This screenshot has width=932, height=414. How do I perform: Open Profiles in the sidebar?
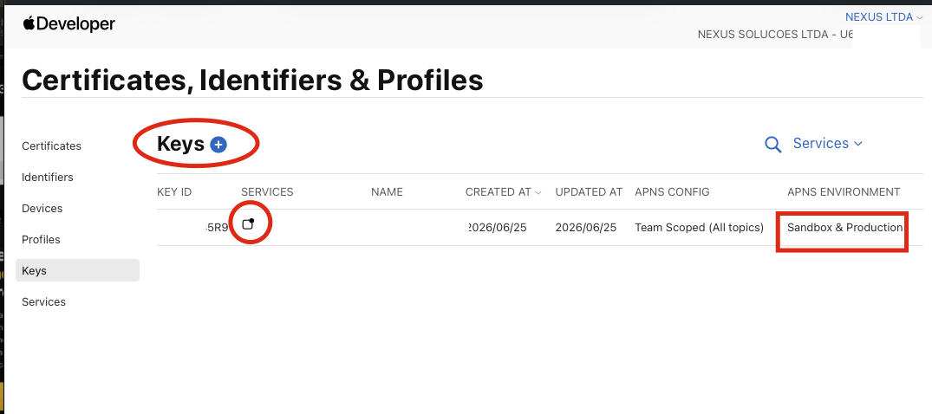click(x=41, y=239)
